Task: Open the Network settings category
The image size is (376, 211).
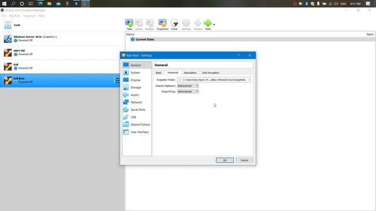Action: pyautogui.click(x=137, y=102)
